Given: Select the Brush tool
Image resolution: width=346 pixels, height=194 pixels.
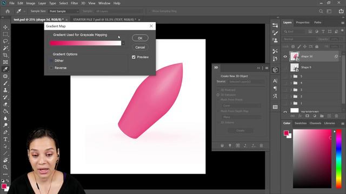Looking at the screenshot, I should [x=5, y=83].
